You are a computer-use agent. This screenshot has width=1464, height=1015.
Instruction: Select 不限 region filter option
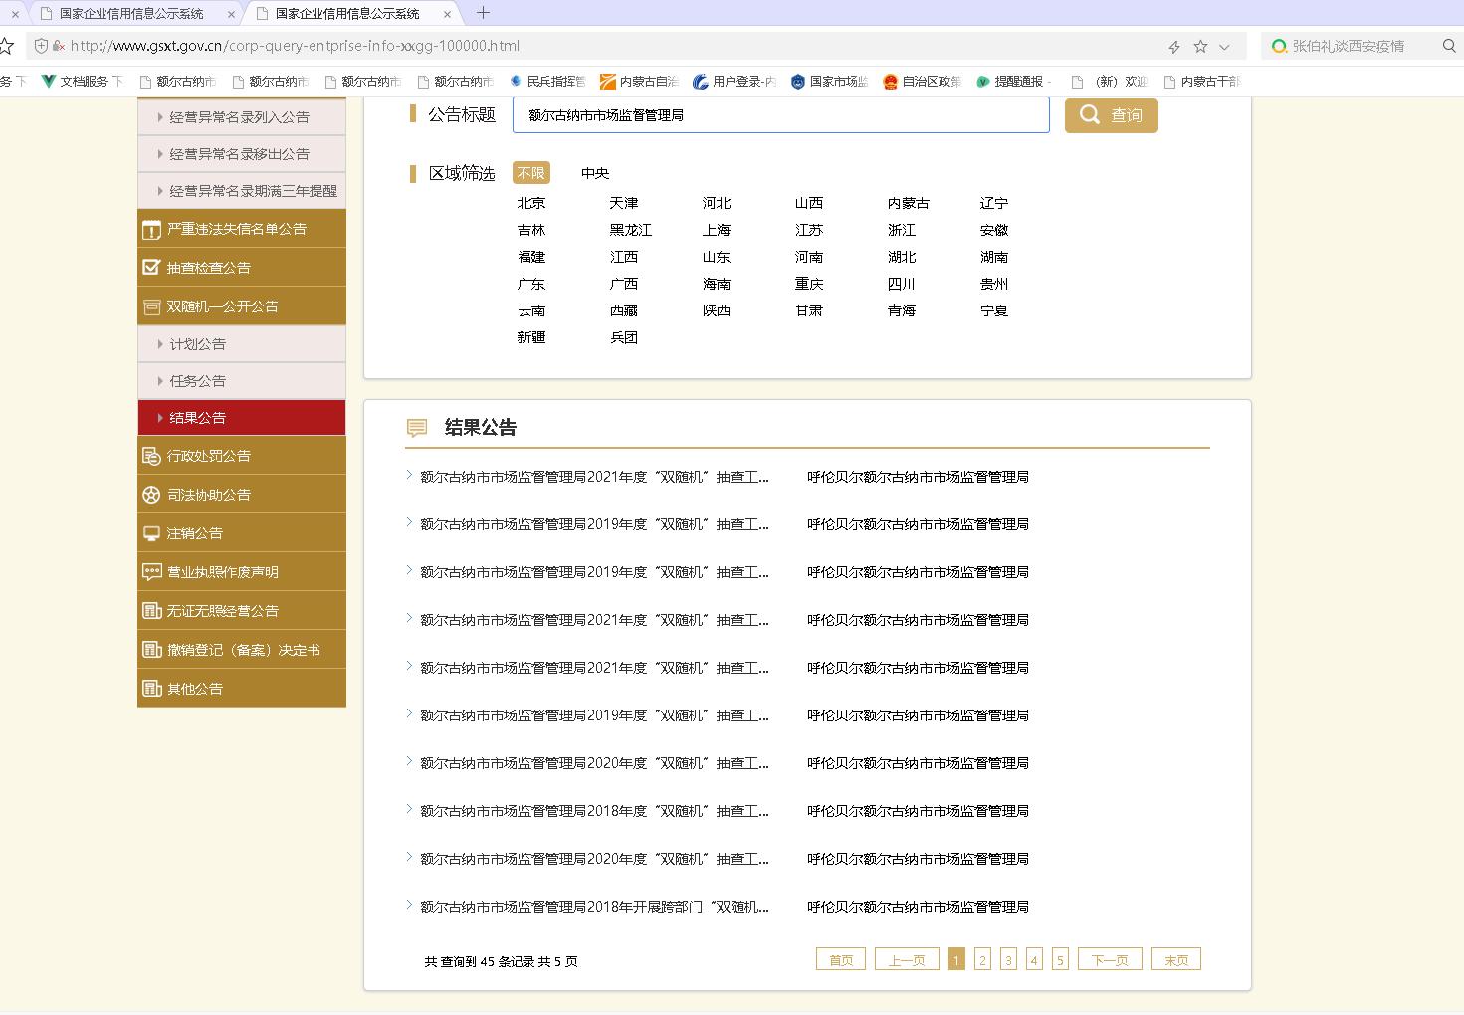[x=531, y=173]
